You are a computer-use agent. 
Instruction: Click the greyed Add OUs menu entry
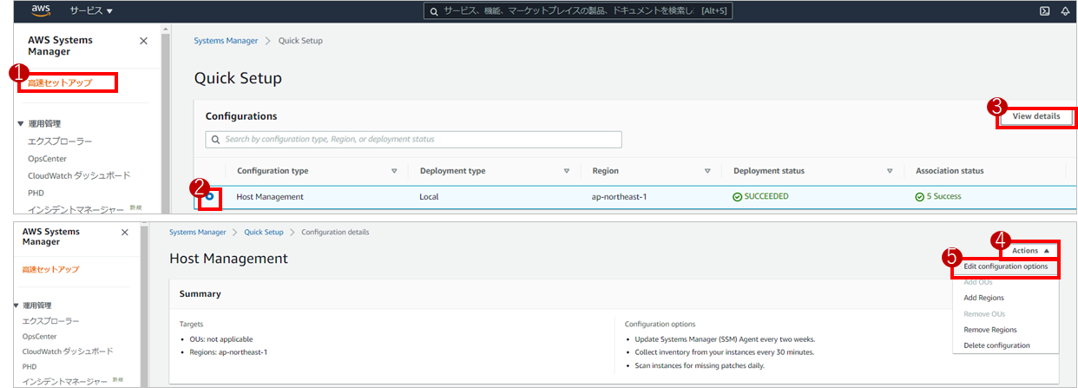click(977, 282)
